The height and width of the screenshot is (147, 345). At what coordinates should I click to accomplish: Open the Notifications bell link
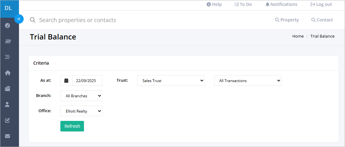pyautogui.click(x=282, y=4)
